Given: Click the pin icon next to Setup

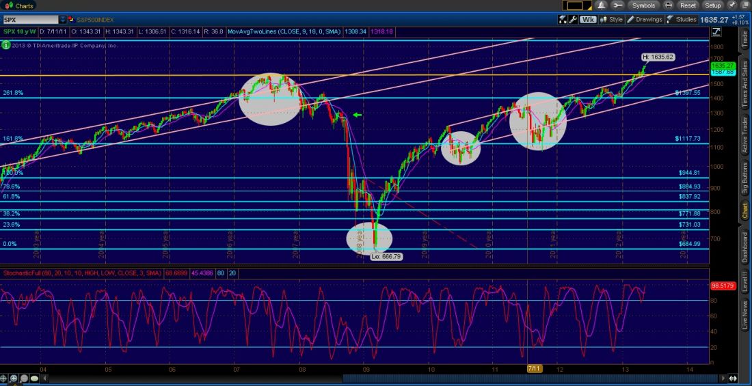Looking at the screenshot, I should pyautogui.click(x=731, y=5).
